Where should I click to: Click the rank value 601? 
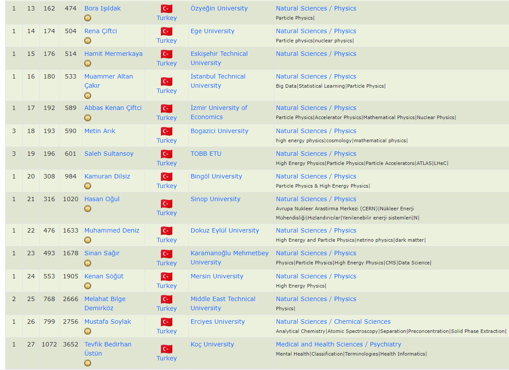point(71,154)
